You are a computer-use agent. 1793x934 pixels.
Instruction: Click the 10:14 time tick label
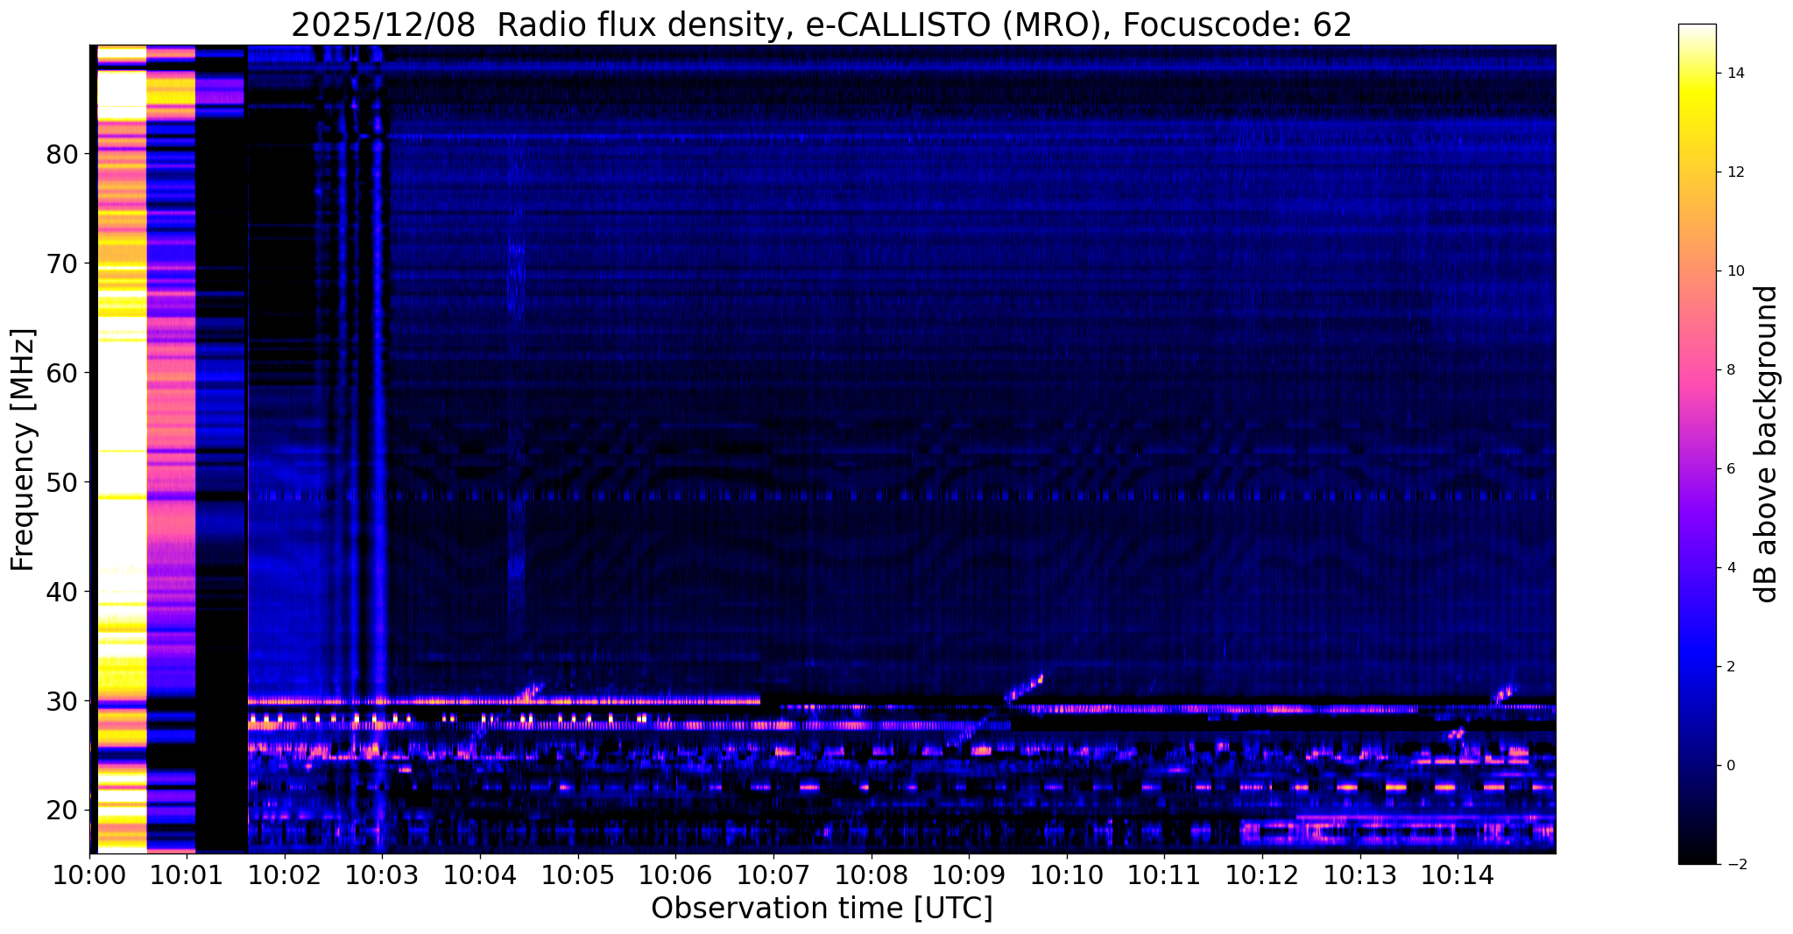coord(1458,874)
